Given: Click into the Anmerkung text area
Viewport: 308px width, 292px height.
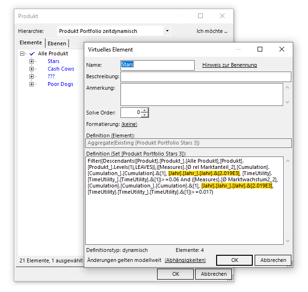Looking at the screenshot, I should (202, 94).
